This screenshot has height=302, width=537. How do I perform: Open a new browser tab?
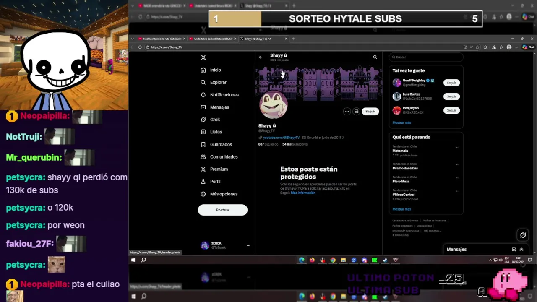(294, 39)
